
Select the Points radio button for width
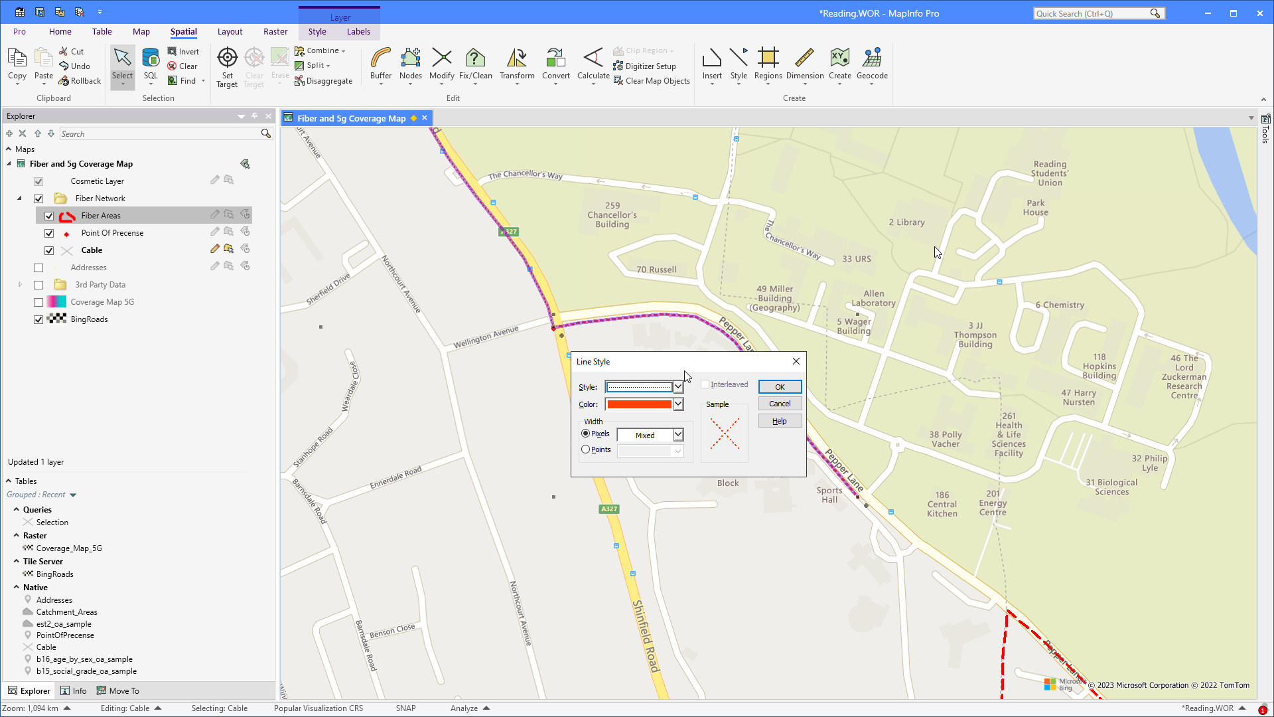click(585, 449)
